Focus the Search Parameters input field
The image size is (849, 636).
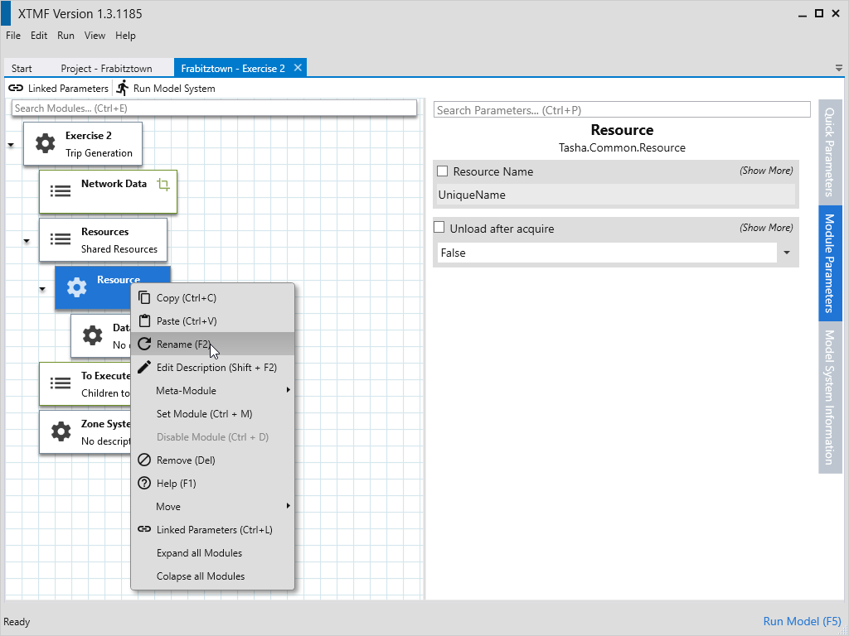[x=621, y=110]
